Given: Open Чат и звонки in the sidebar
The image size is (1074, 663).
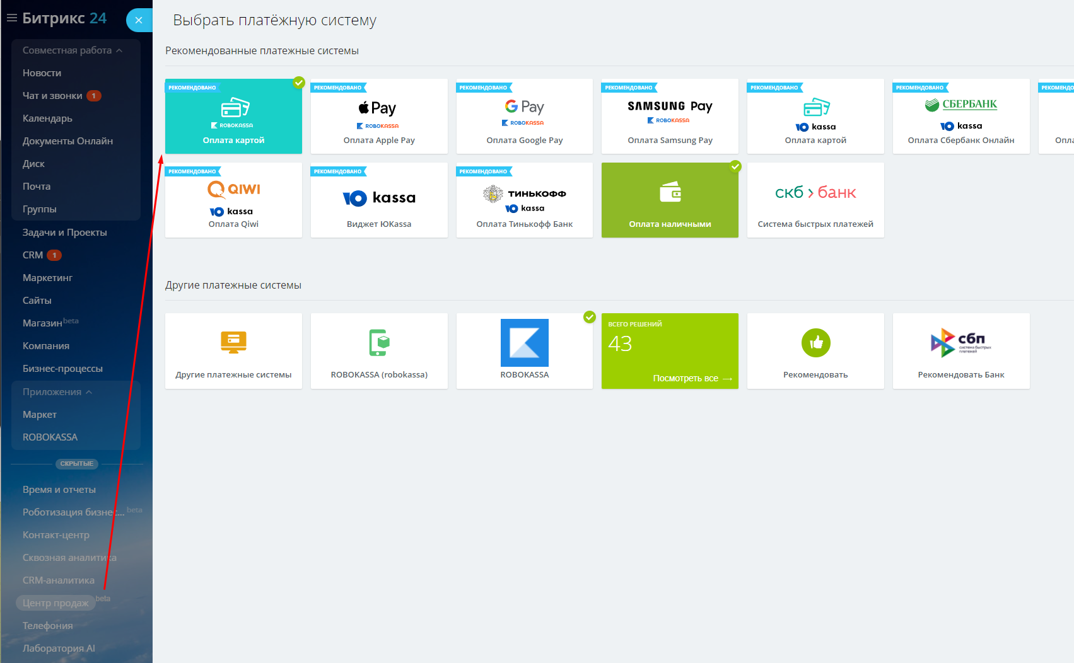Looking at the screenshot, I should click(x=52, y=96).
